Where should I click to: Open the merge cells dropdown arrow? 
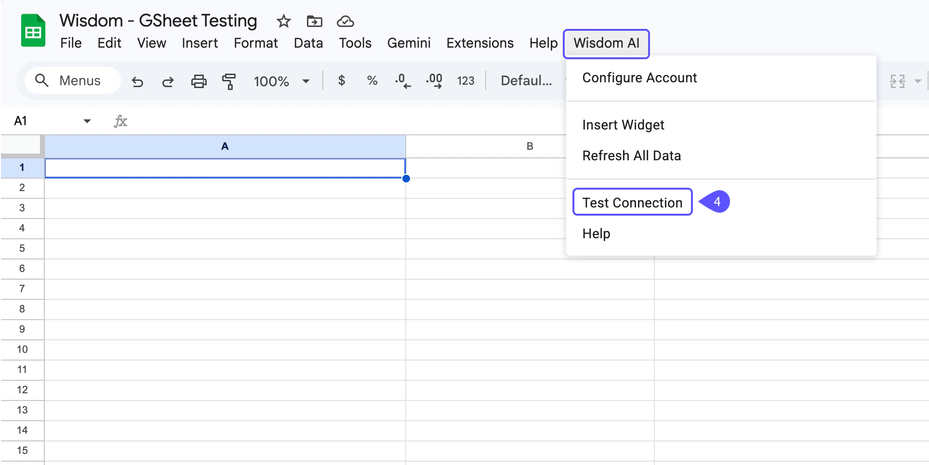pos(917,81)
